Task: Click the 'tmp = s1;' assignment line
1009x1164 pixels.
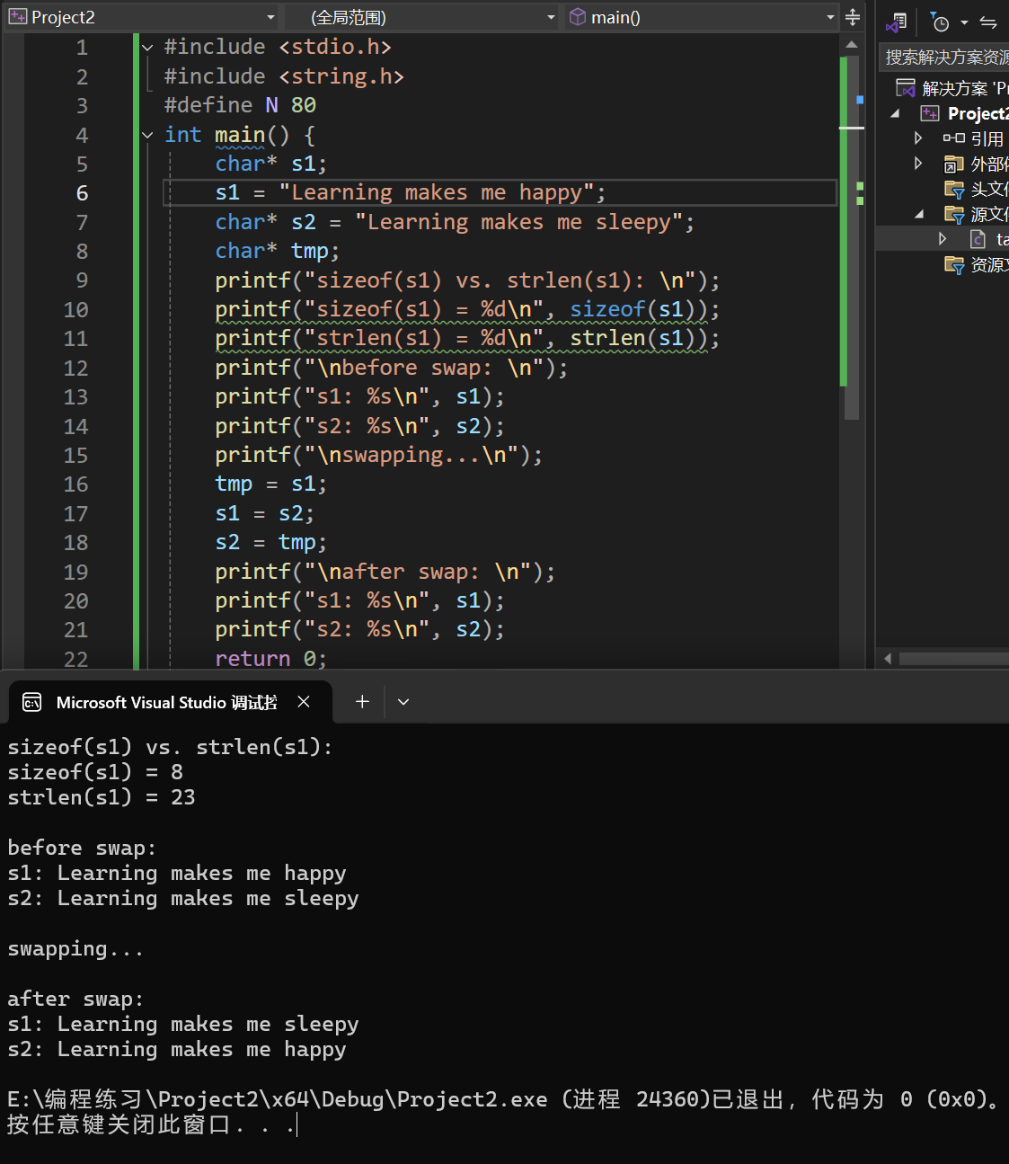Action: click(270, 484)
